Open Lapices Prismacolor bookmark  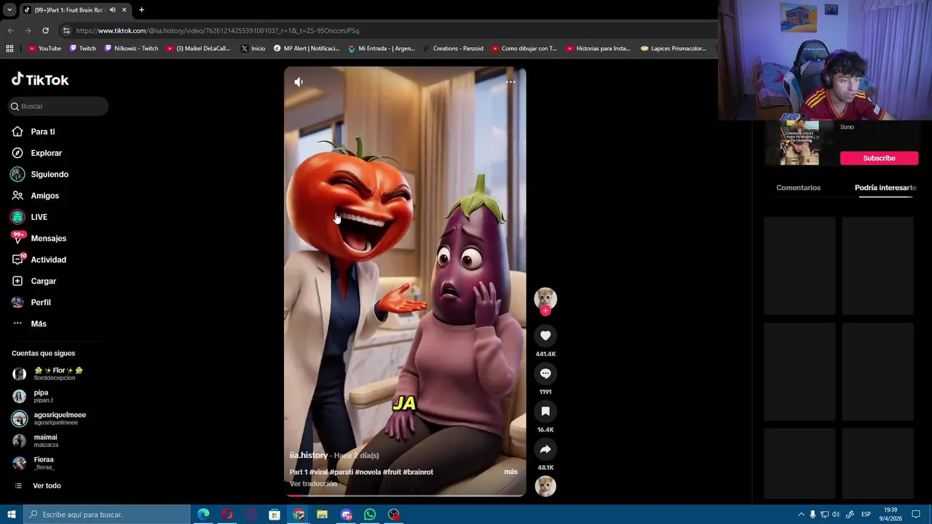(x=674, y=49)
